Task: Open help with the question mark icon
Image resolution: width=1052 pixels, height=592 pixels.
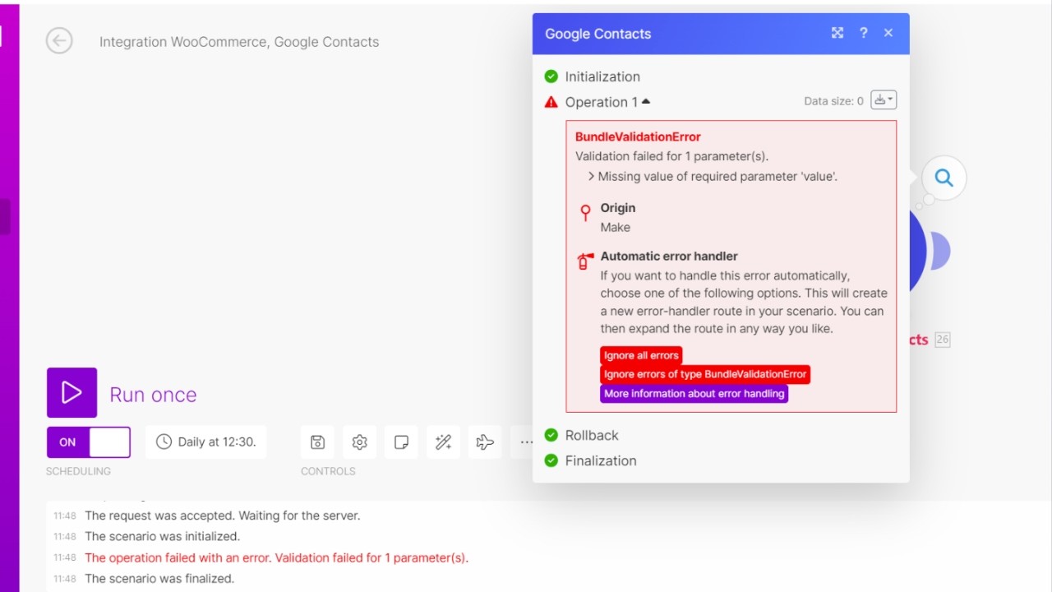Action: tap(863, 33)
